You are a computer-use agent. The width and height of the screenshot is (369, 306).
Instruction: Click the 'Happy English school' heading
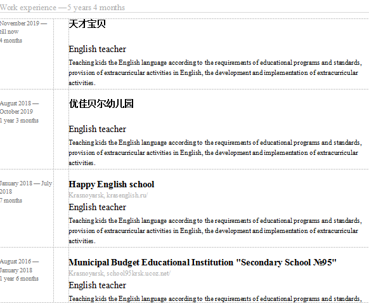click(112, 184)
